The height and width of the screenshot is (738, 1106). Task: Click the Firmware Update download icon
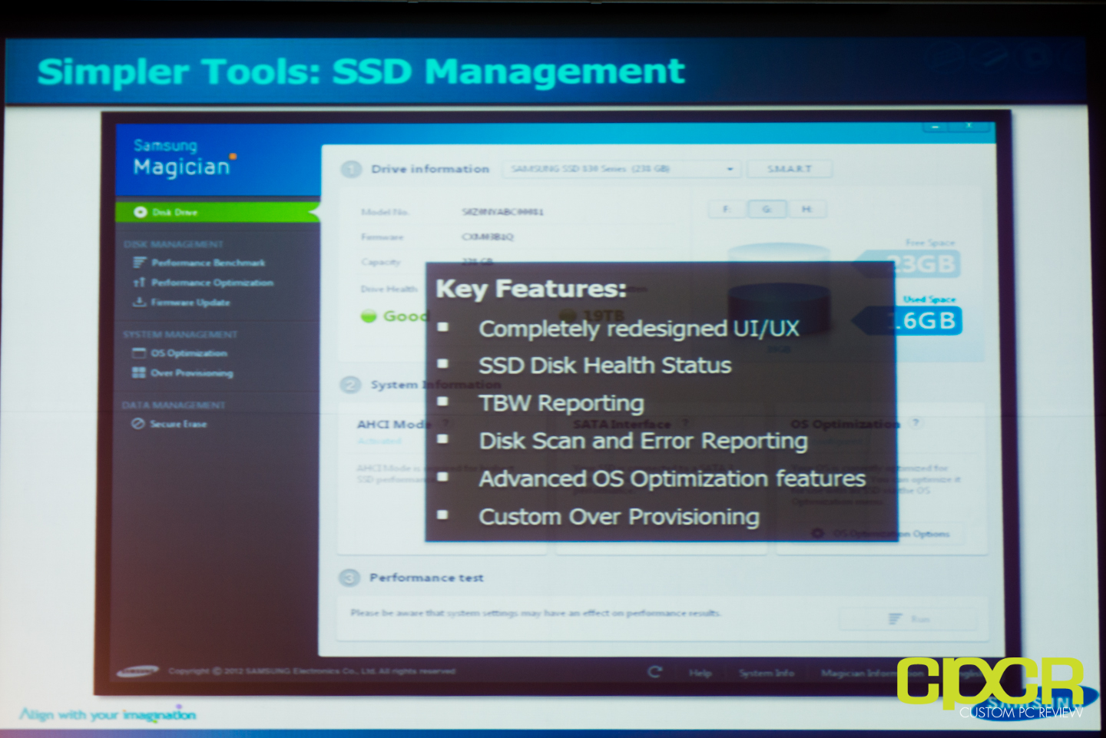coord(139,302)
